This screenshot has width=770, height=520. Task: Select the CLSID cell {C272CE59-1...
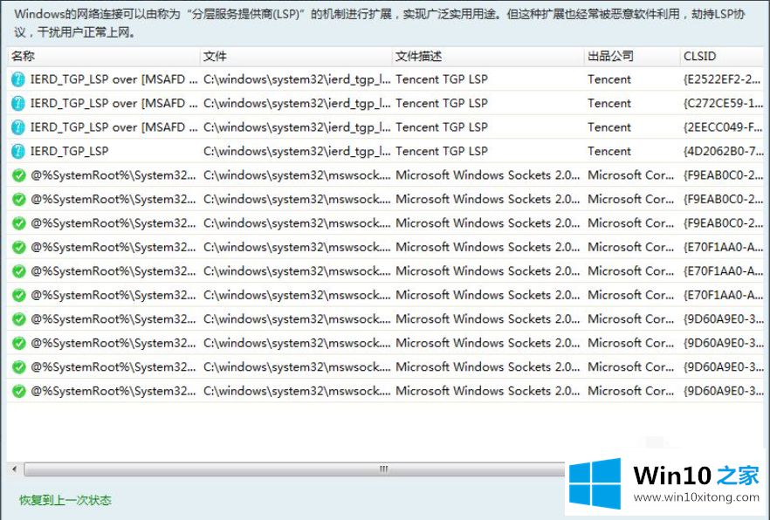(x=723, y=103)
